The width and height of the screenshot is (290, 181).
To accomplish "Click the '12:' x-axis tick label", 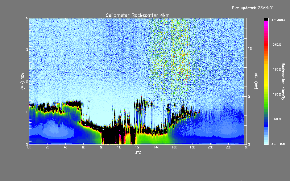I will pos(138,147).
